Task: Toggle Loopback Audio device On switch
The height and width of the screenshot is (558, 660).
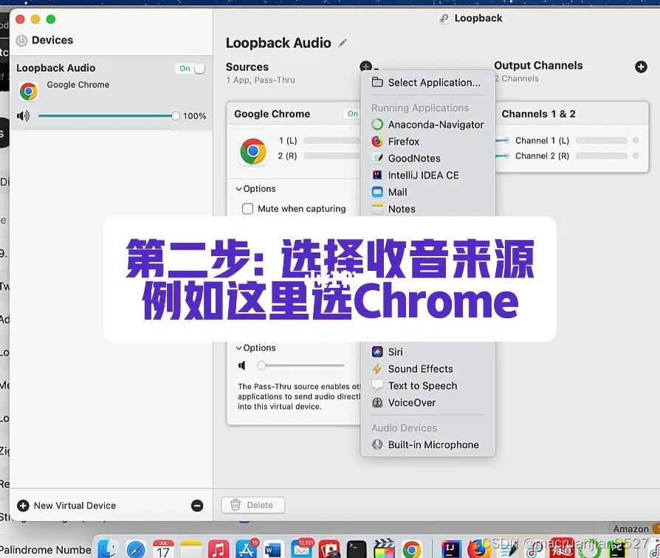Action: 190,69
